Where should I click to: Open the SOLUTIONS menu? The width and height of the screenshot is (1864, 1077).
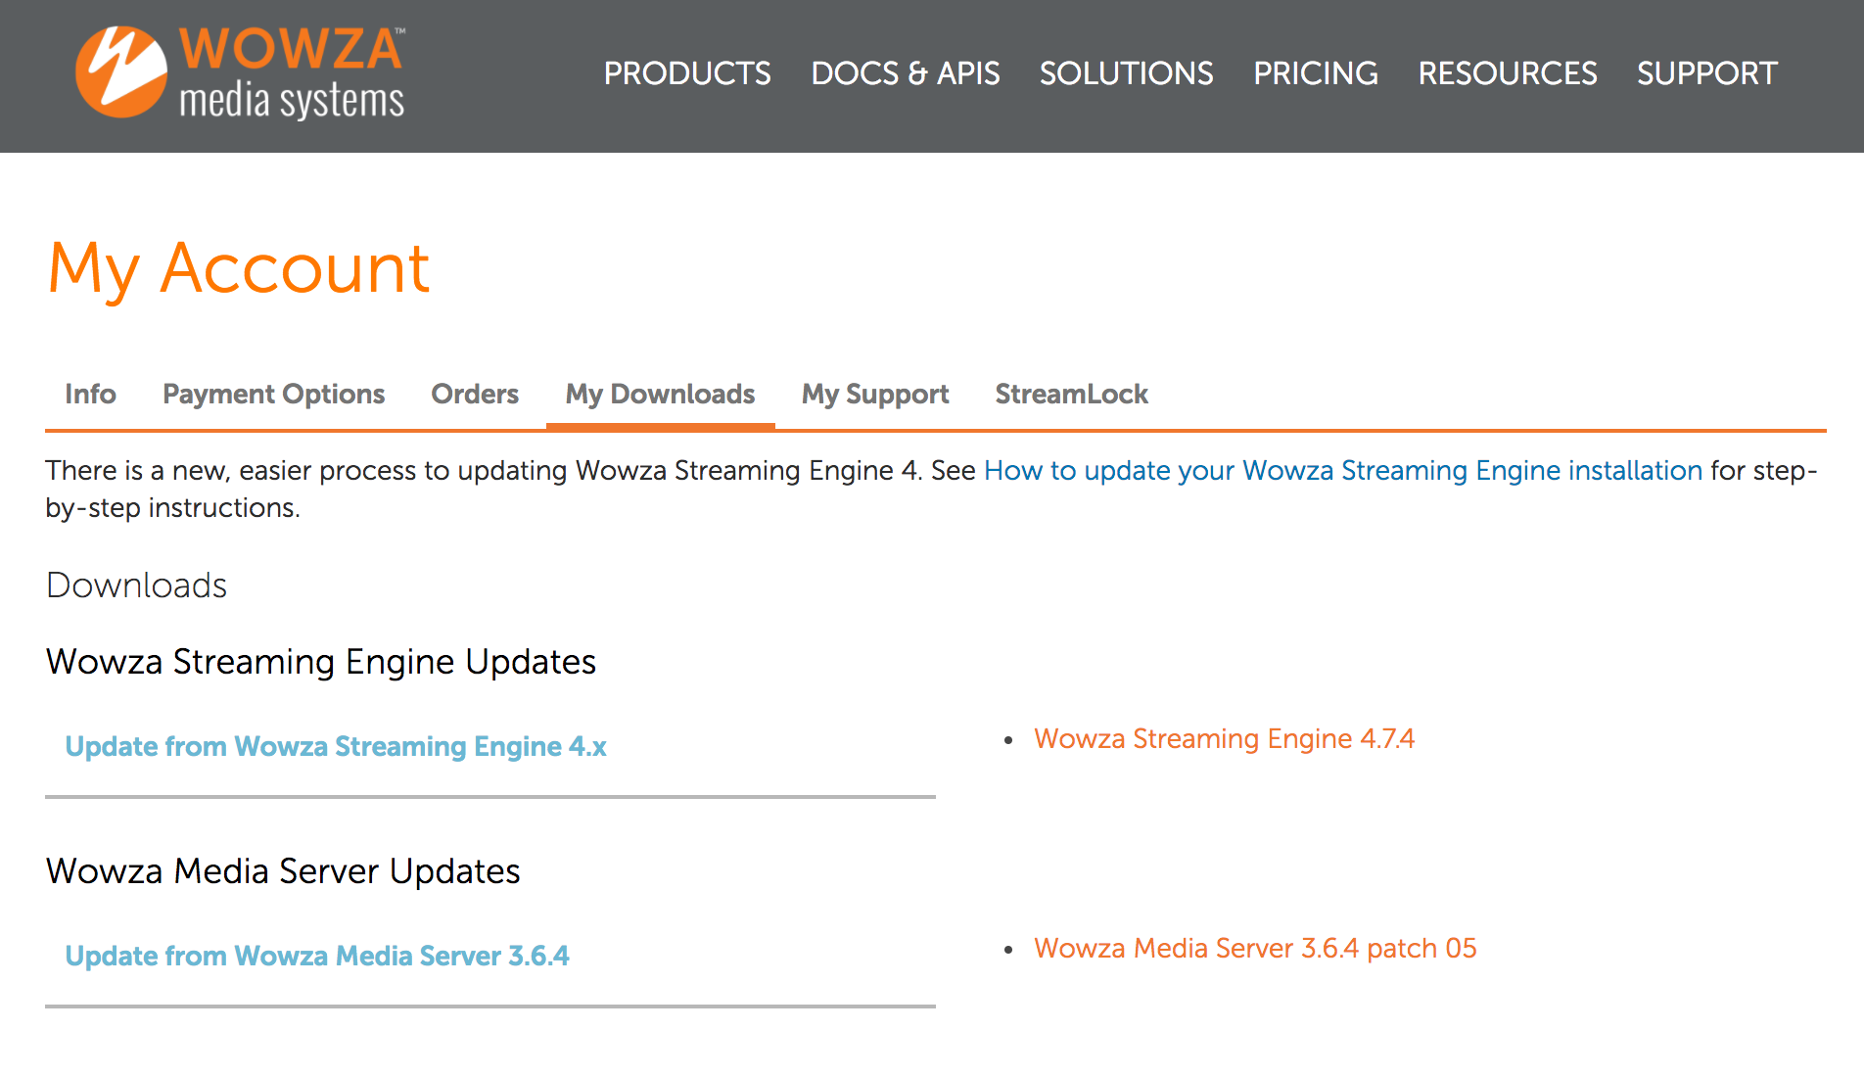click(x=1126, y=73)
